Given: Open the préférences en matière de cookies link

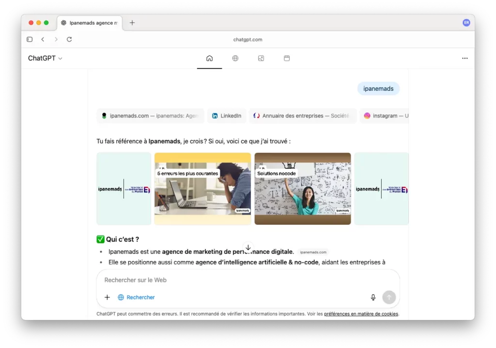Looking at the screenshot, I should click(361, 314).
